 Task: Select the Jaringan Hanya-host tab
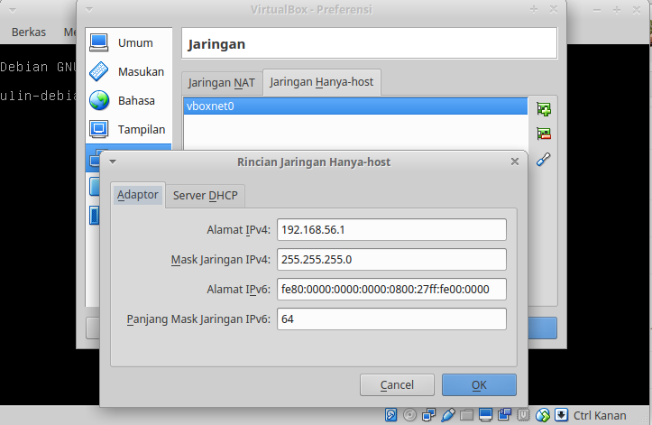tap(321, 82)
